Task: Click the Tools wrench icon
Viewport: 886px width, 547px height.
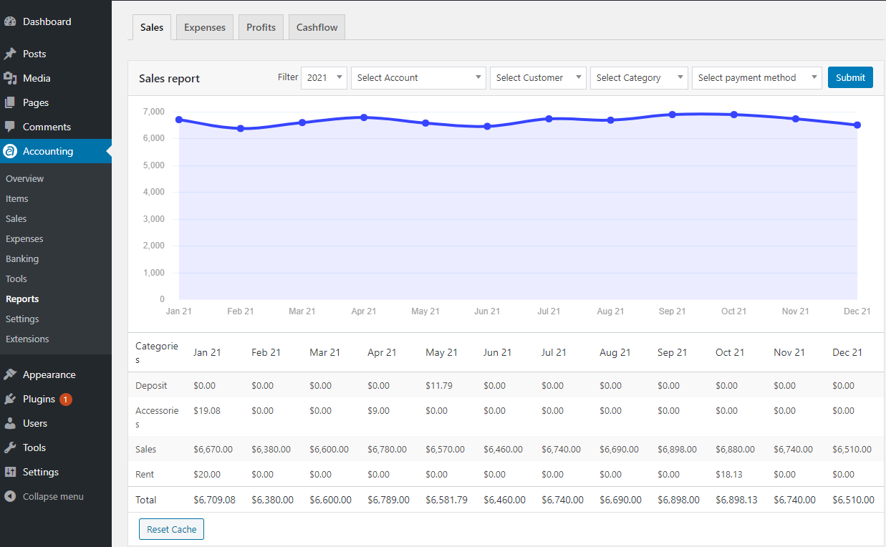Action: (10, 447)
